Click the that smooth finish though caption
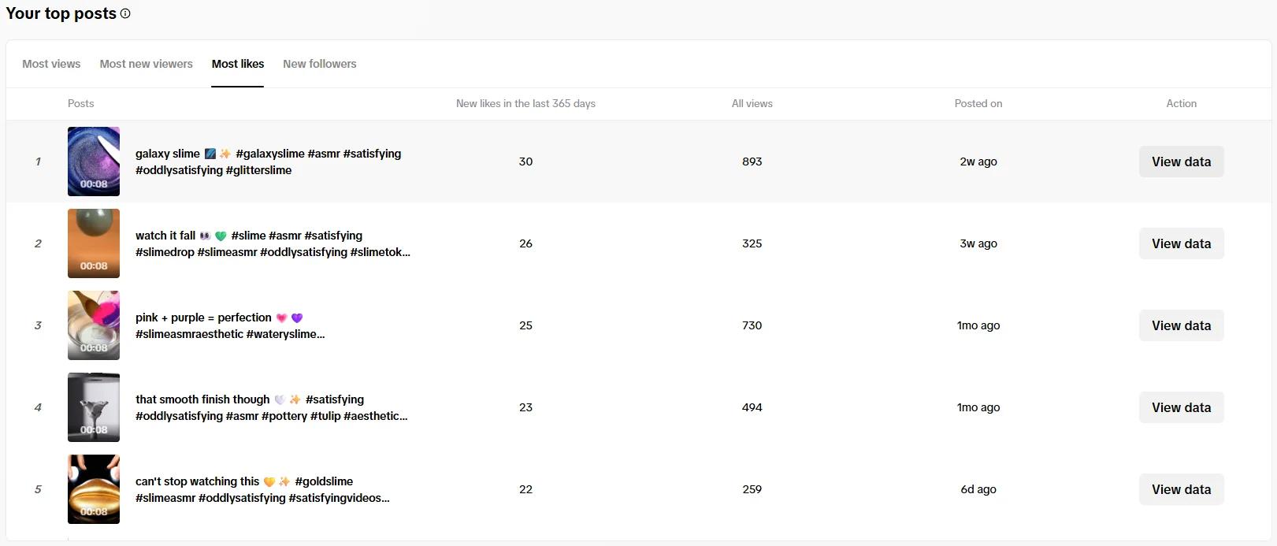Viewport: 1277px width, 546px height. [x=271, y=407]
